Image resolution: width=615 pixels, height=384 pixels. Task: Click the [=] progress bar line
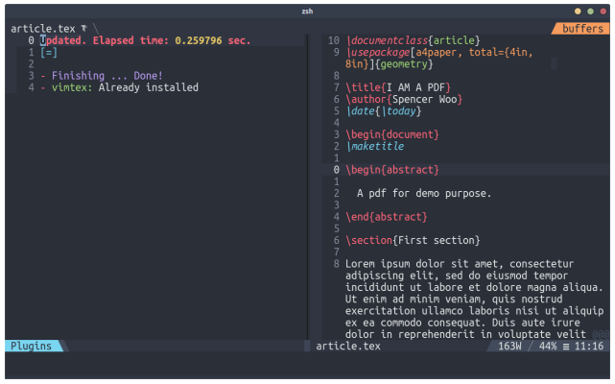(x=49, y=52)
